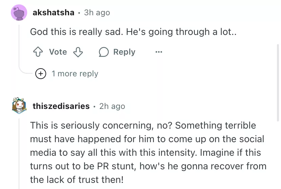Image resolution: width=281 pixels, height=189 pixels.
Task: Visit the akshatsha username profile link
Action: point(53,13)
